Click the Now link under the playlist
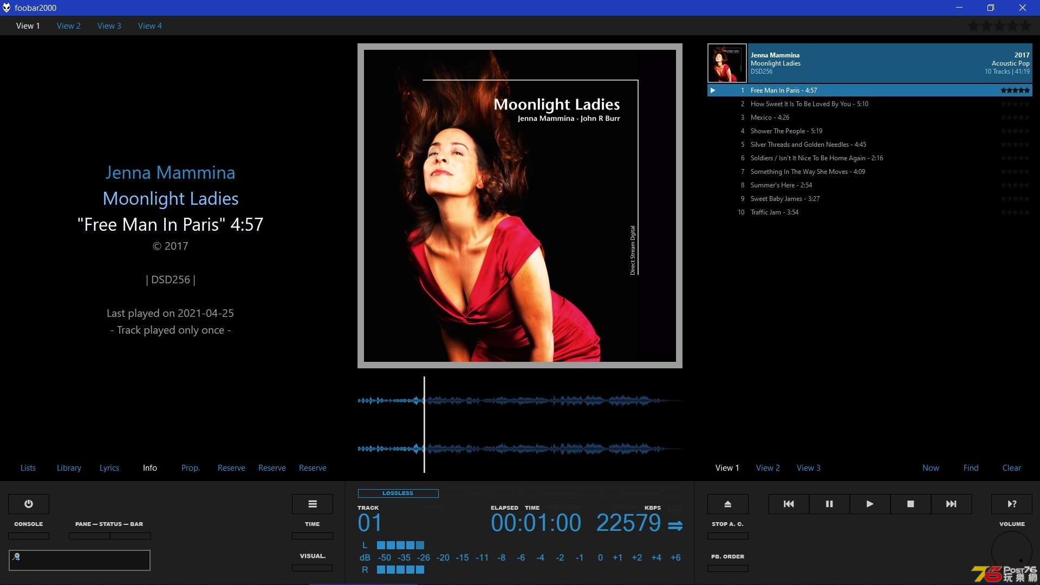 pos(931,468)
